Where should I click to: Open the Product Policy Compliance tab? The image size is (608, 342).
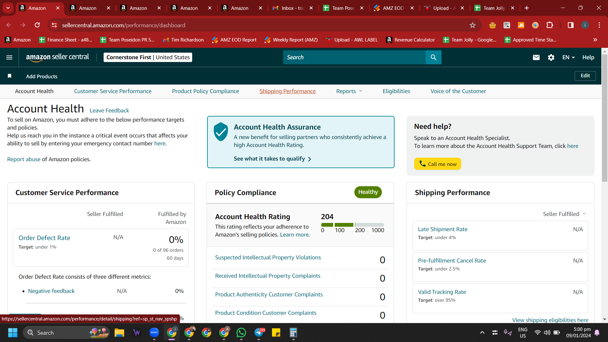pyautogui.click(x=206, y=91)
